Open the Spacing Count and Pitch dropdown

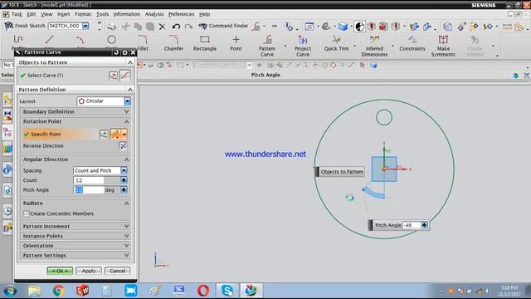(x=124, y=170)
